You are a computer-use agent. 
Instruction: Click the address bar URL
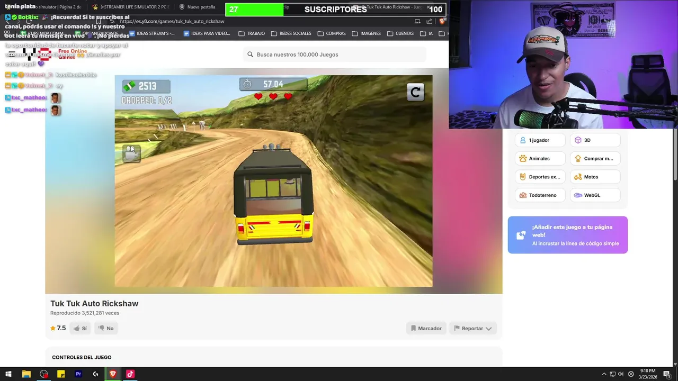(172, 21)
